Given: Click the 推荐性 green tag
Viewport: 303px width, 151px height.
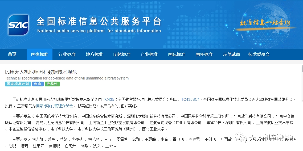Looking at the screenshot, I should pos(52,84).
